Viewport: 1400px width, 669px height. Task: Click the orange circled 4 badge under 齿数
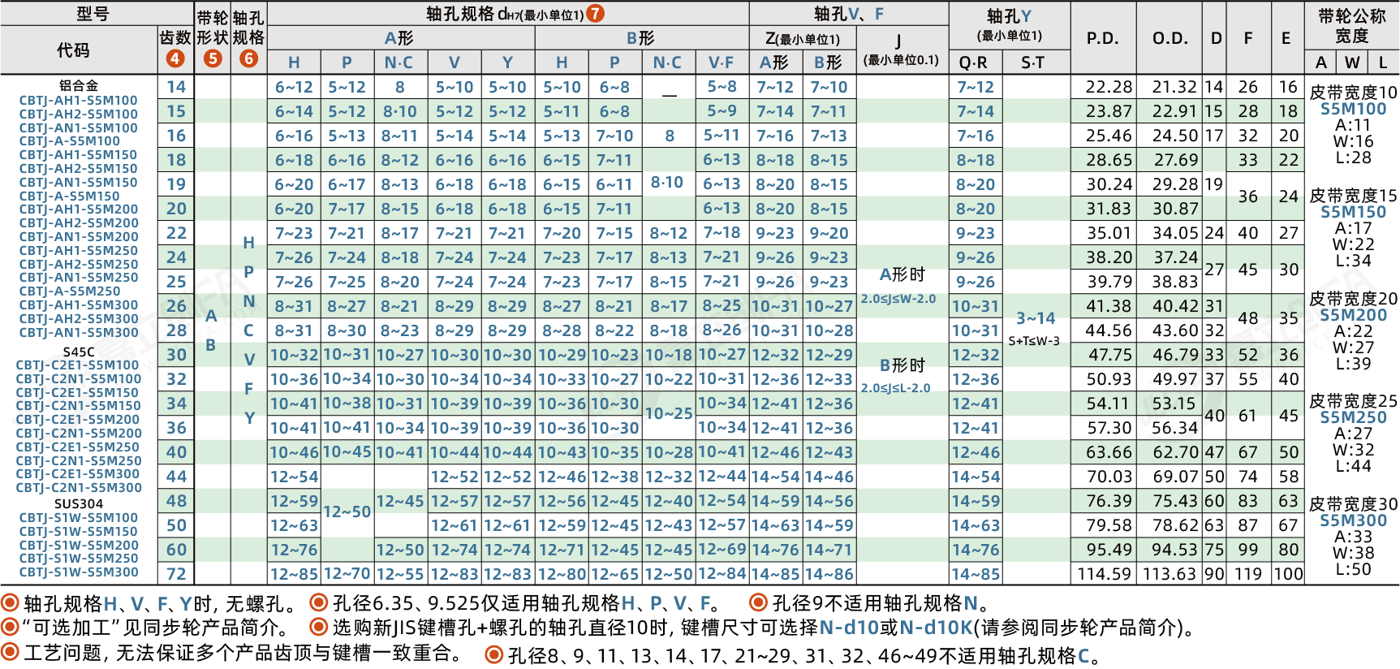pos(175,58)
